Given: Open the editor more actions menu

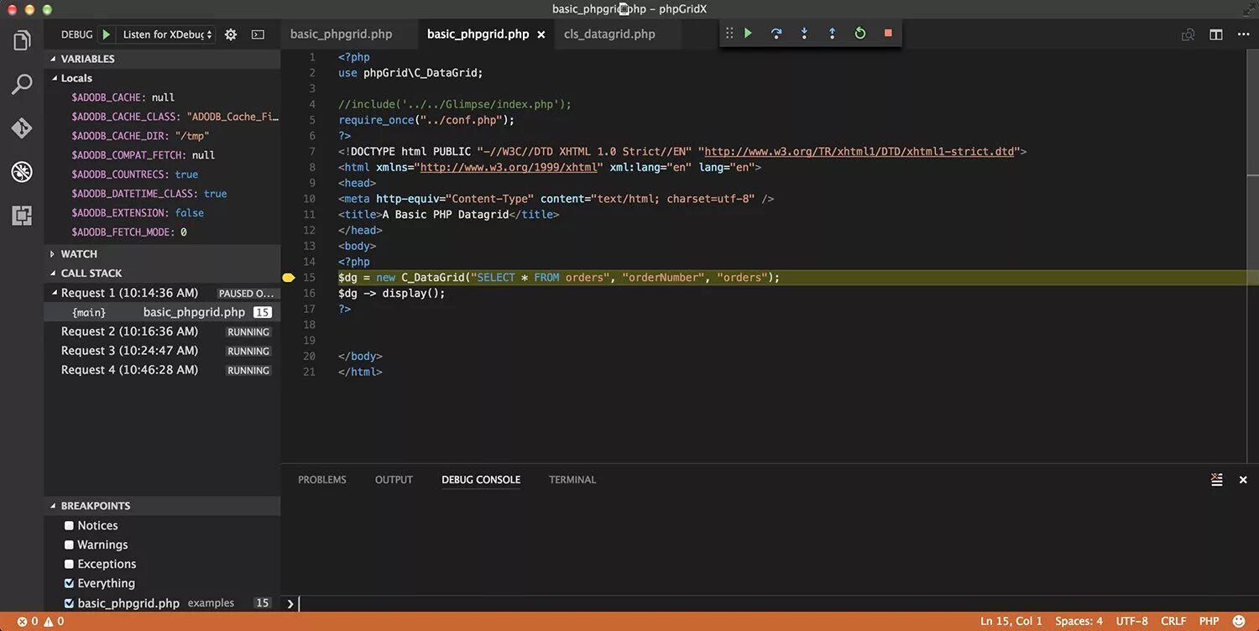Looking at the screenshot, I should point(1243,34).
